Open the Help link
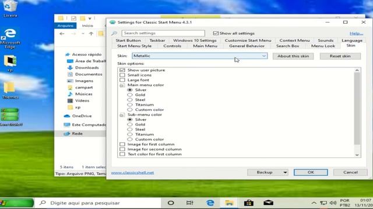 [356, 34]
